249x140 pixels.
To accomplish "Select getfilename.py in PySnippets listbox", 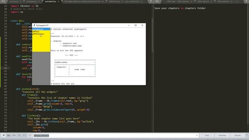I will coord(41,34).
